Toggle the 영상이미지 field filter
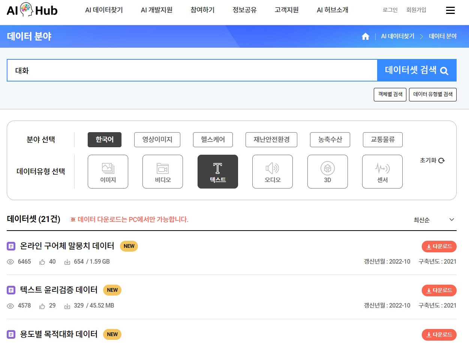Screen dimensions: 469x344 (x=157, y=140)
